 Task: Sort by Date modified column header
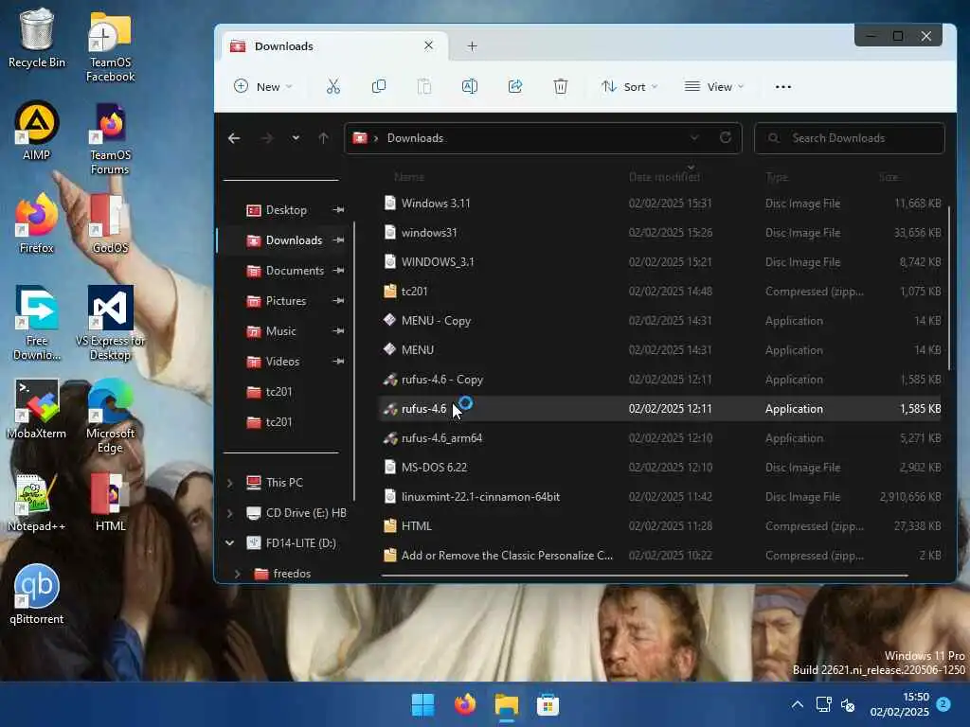(664, 177)
